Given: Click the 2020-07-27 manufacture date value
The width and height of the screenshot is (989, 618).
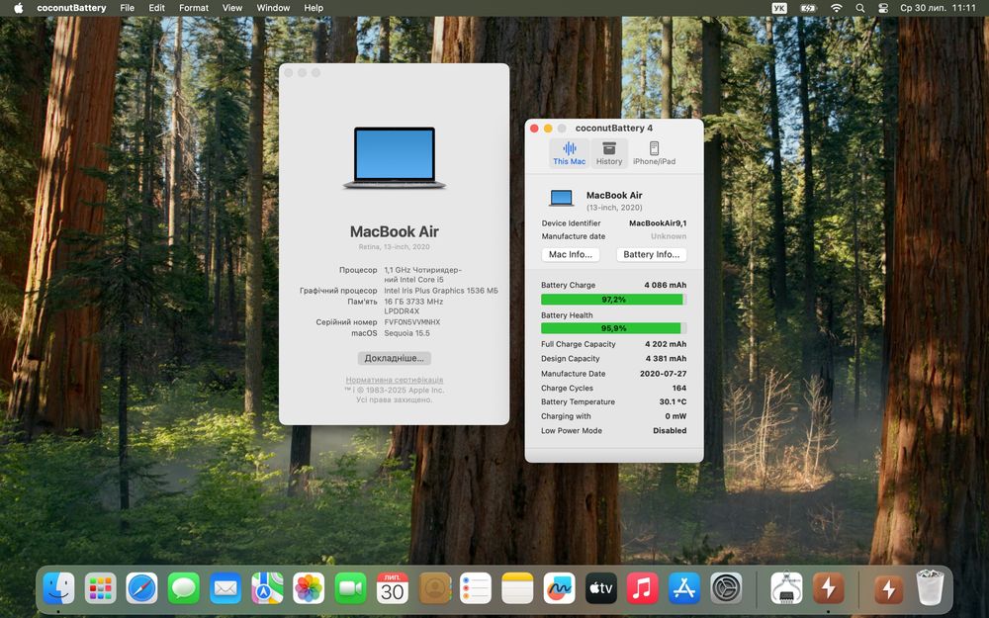Looking at the screenshot, I should click(x=663, y=374).
